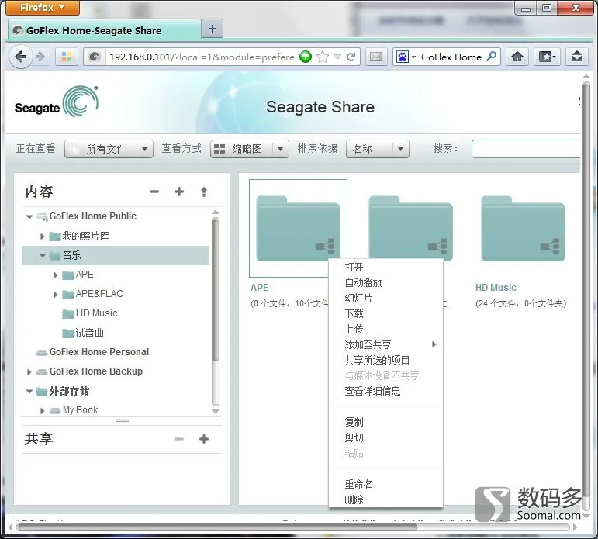
Task: Select 试音曲 folder in the tree
Action: pyautogui.click(x=83, y=333)
